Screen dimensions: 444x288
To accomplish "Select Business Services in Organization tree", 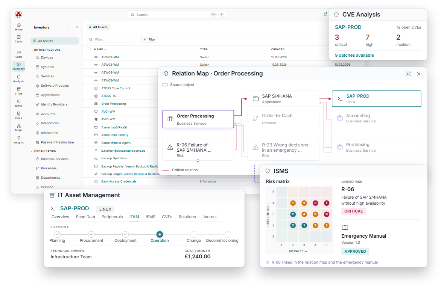I will point(54,159).
